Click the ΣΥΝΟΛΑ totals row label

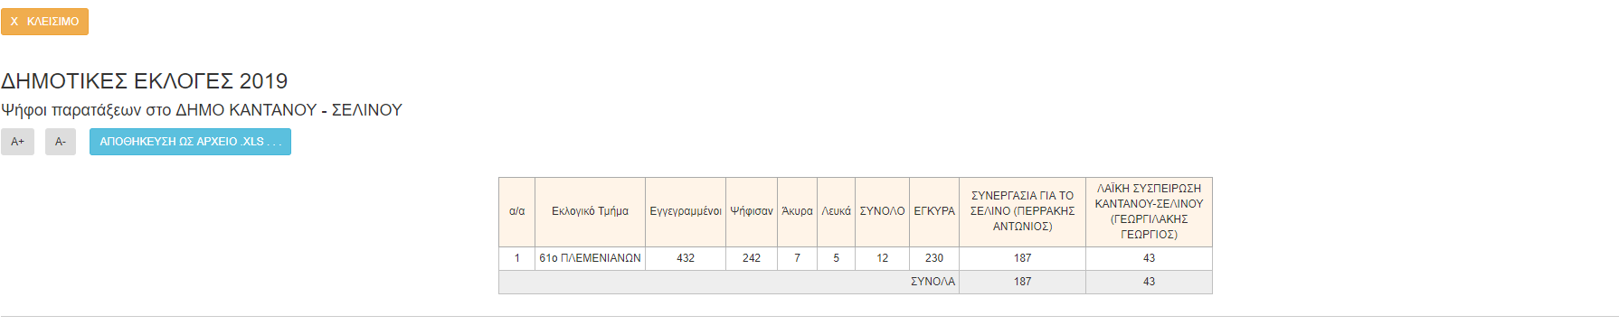(933, 282)
